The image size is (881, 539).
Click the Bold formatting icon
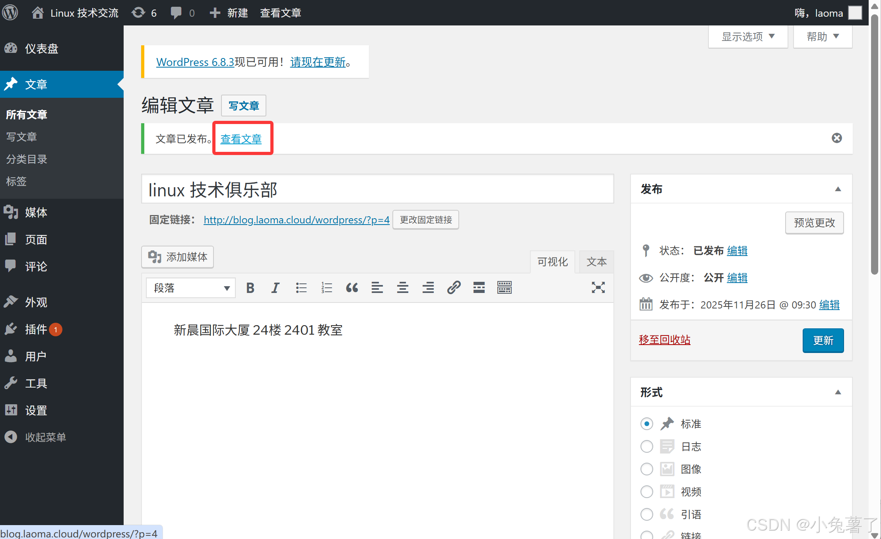250,288
